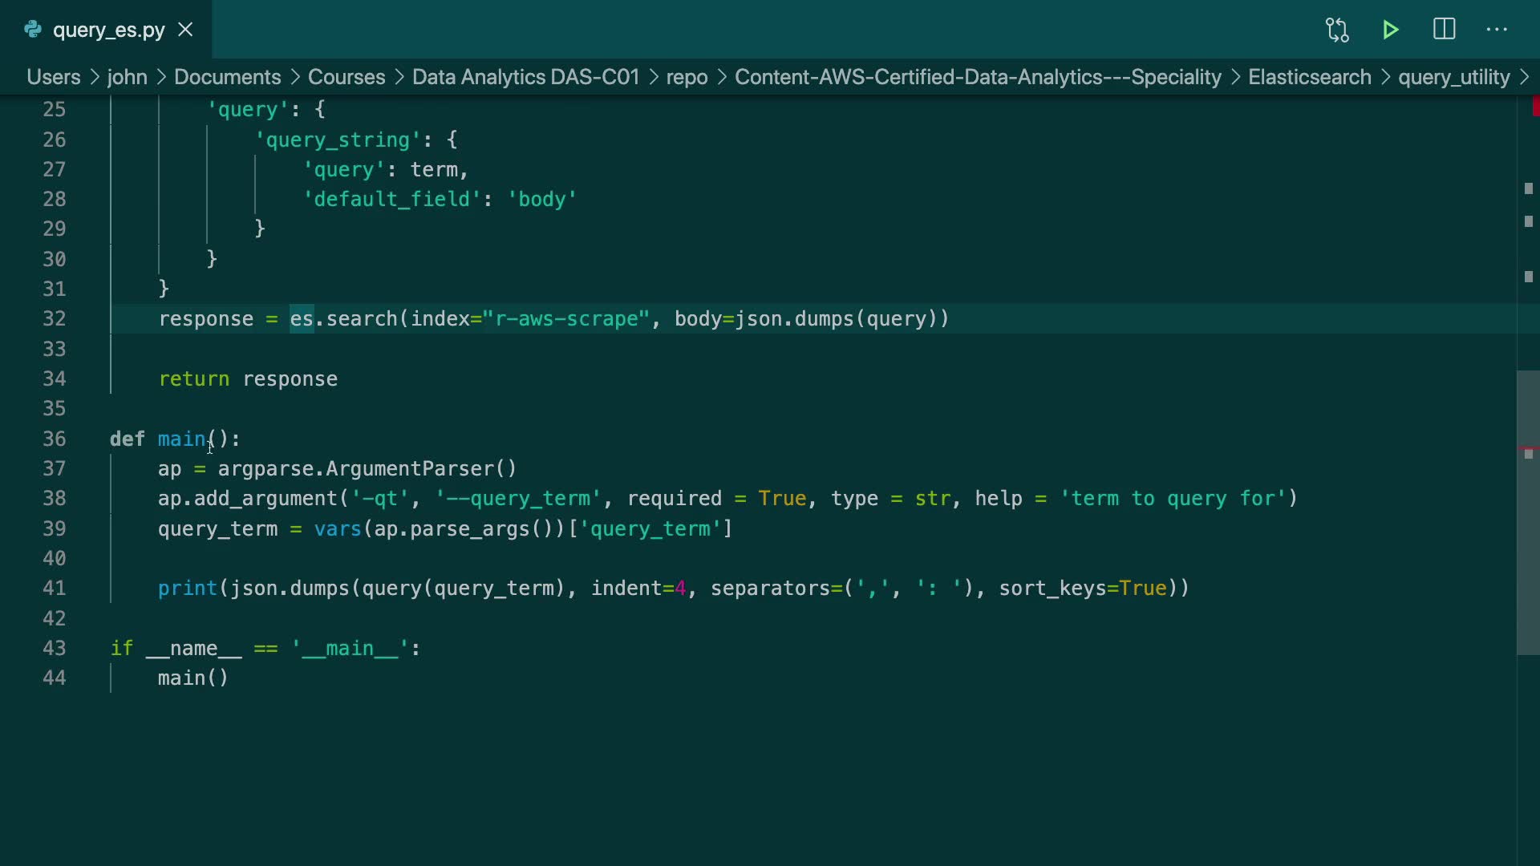The height and width of the screenshot is (866, 1540).
Task: Click the Data Analytics DAS-C01 breadcrumb
Action: pos(525,77)
